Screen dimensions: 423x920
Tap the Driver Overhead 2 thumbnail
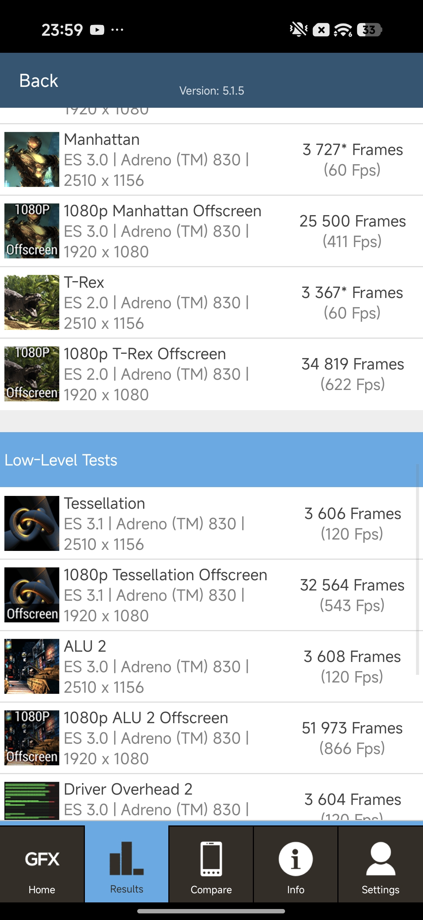pos(32,800)
